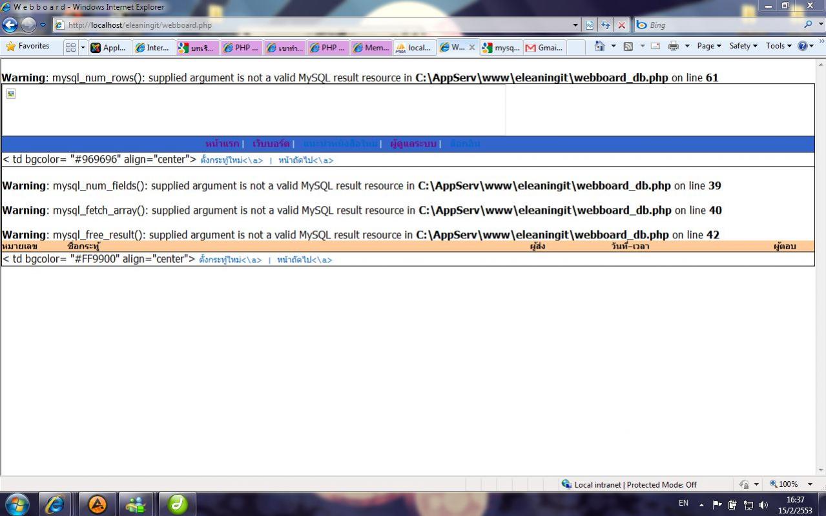This screenshot has width=826, height=516.
Task: Switch to the Inter... tab
Action: click(154, 47)
